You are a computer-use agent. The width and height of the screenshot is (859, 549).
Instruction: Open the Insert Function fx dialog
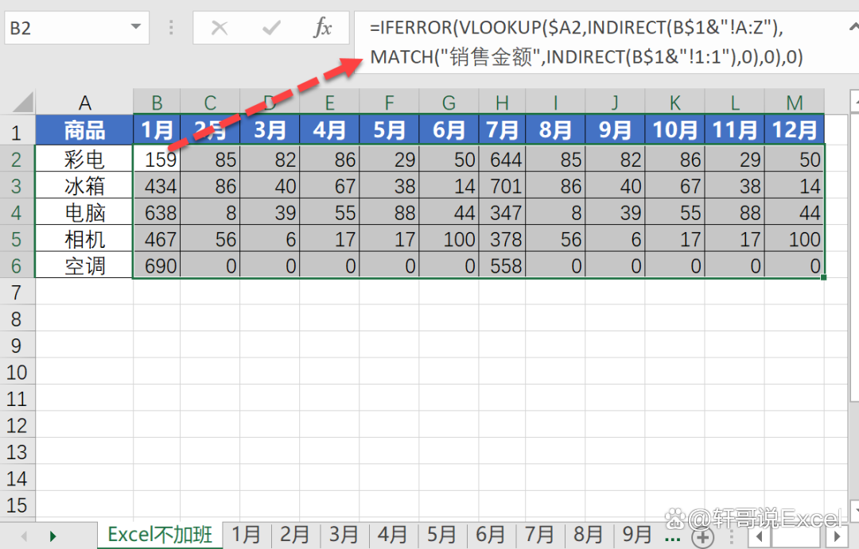323,27
